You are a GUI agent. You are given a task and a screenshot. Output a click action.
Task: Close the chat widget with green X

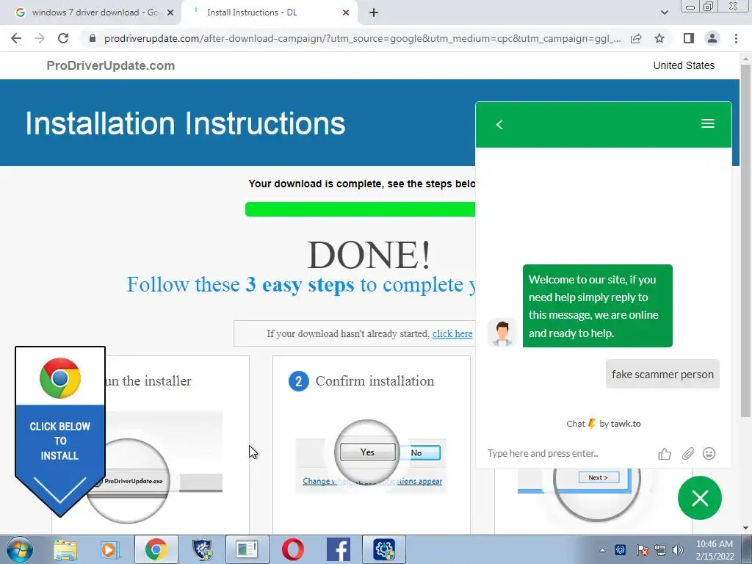(700, 498)
